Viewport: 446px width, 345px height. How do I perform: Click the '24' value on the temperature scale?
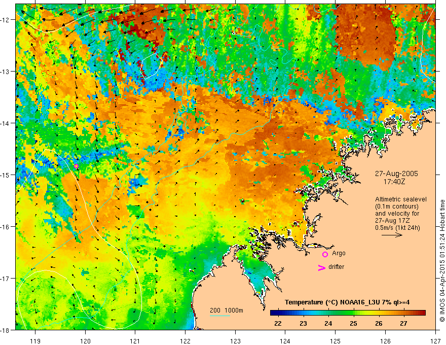328,323
